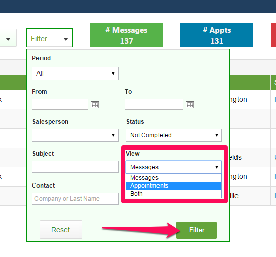Viewport: 276px width, 257px height.
Task: Expand the Filter dropdown at top
Action: [50, 38]
